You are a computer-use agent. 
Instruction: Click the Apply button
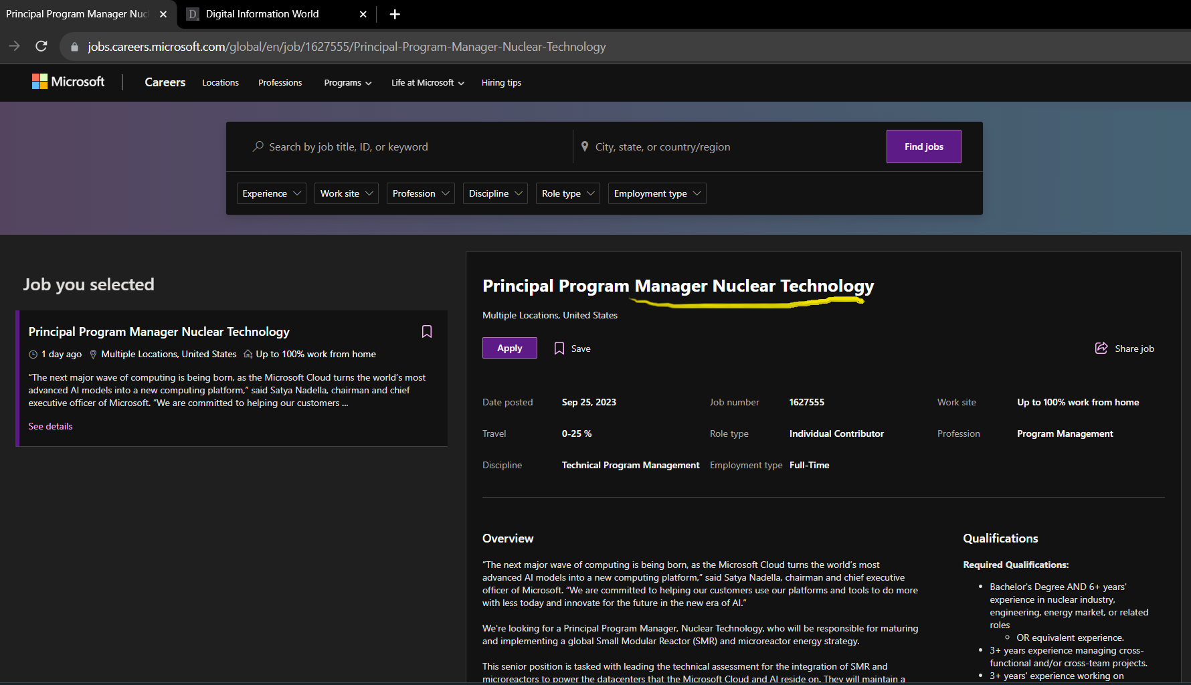(510, 348)
